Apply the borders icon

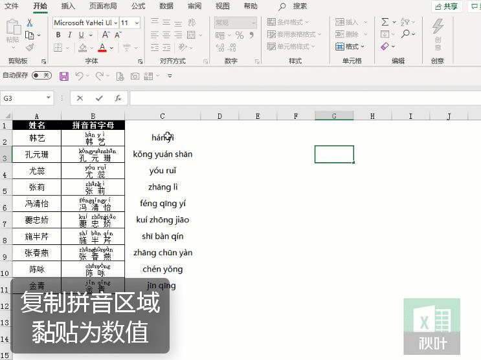(x=58, y=47)
